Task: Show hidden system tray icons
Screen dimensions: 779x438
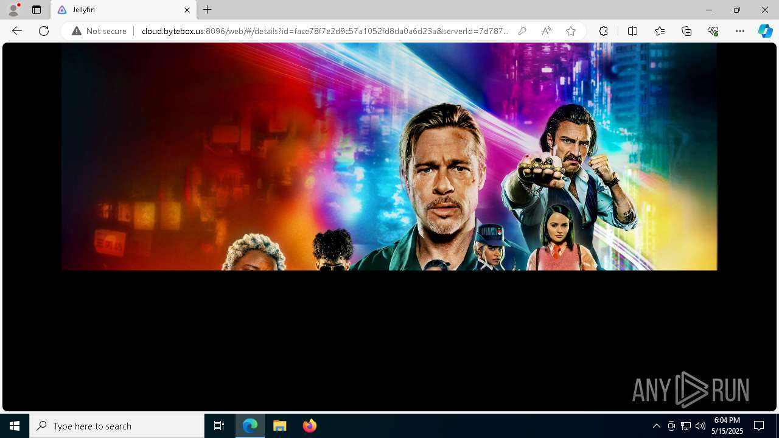Action: [x=656, y=426]
